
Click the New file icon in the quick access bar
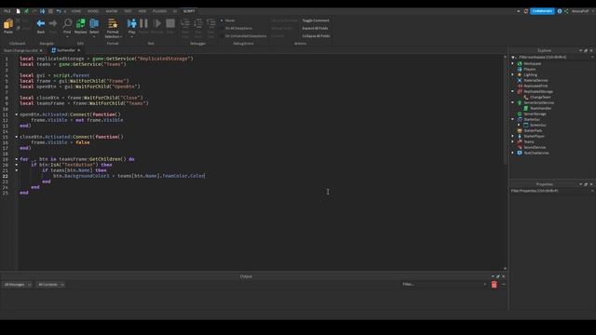click(18, 11)
